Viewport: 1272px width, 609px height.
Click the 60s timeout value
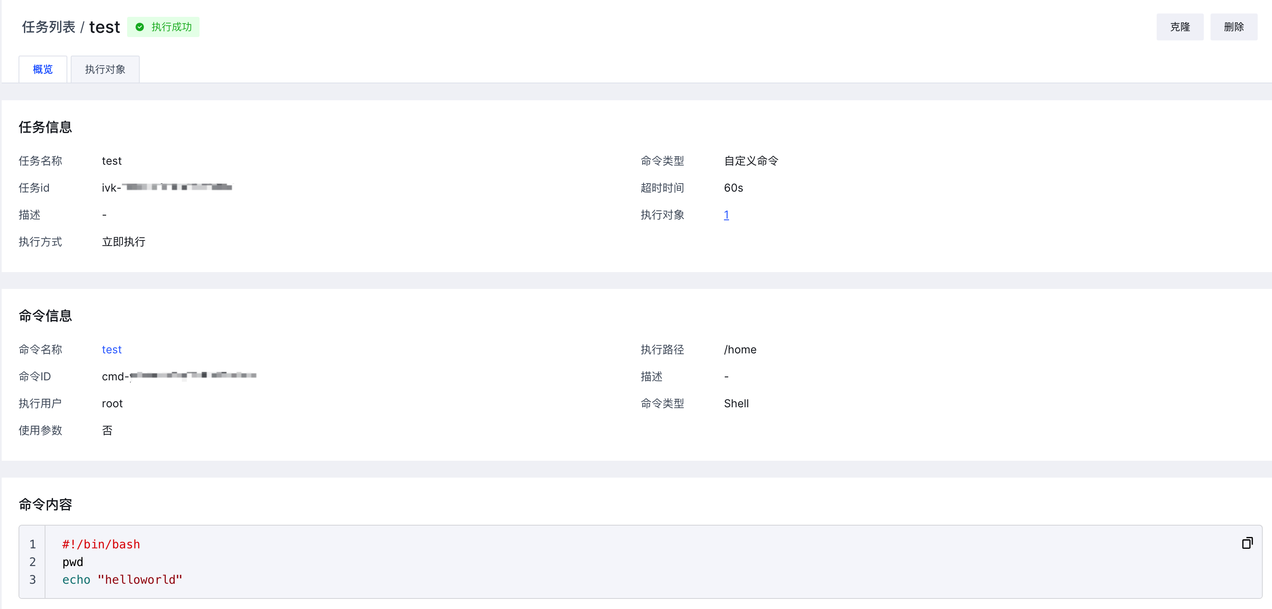pyautogui.click(x=733, y=188)
